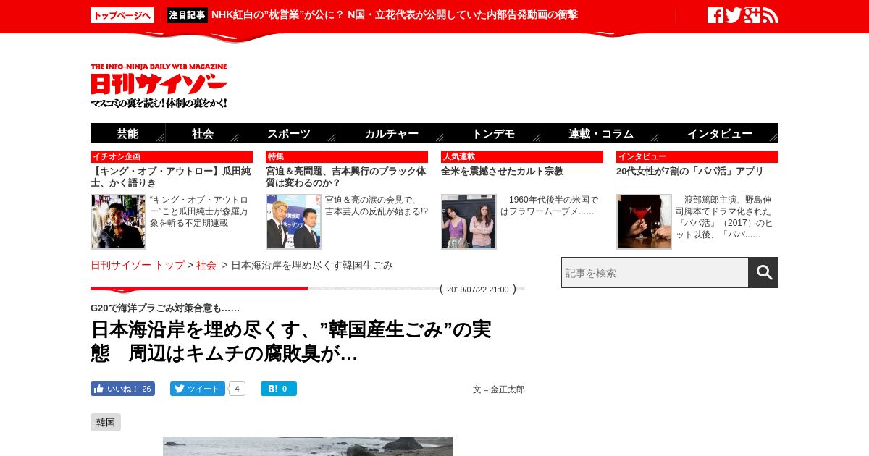Click the Hatena B! bookmark button
The image size is (869, 456).
click(x=279, y=389)
